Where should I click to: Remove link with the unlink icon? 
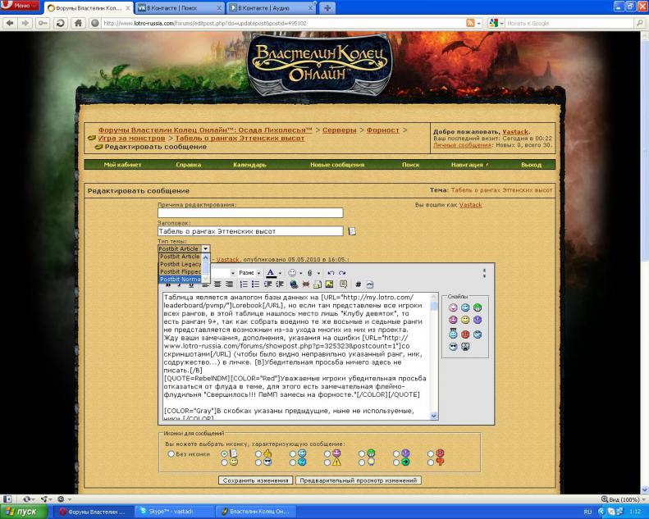306,285
